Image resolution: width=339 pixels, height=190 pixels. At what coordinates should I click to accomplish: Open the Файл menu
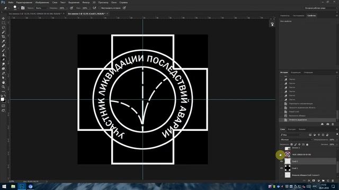point(11,2)
